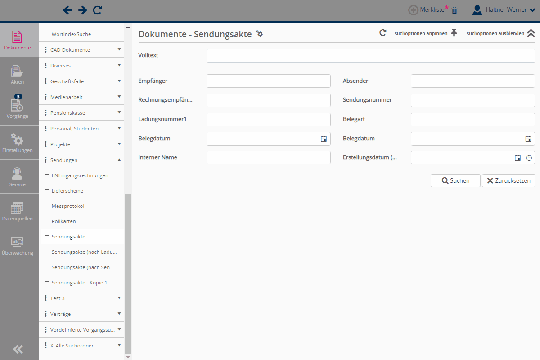Click the gear icon beside Sendungsakte title
This screenshot has width=540, height=360.
[x=259, y=34]
